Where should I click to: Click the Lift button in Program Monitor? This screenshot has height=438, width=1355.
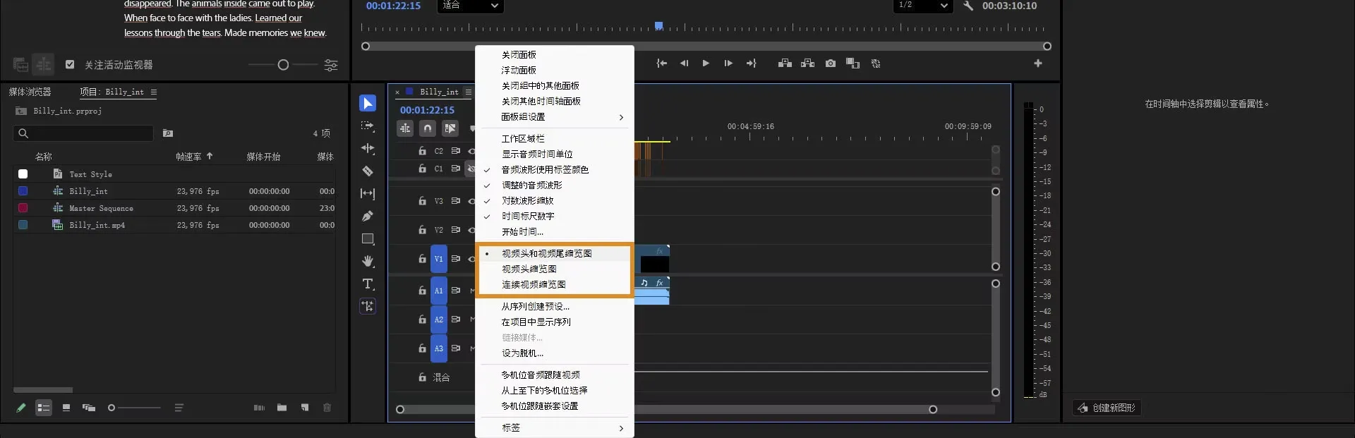[785, 63]
